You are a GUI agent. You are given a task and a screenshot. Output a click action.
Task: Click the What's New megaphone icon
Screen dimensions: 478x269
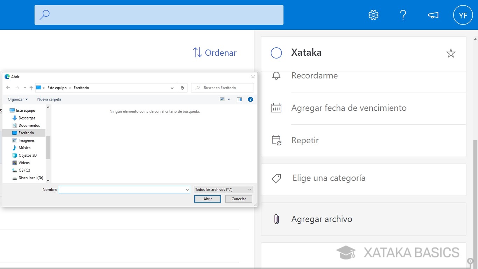tap(433, 15)
